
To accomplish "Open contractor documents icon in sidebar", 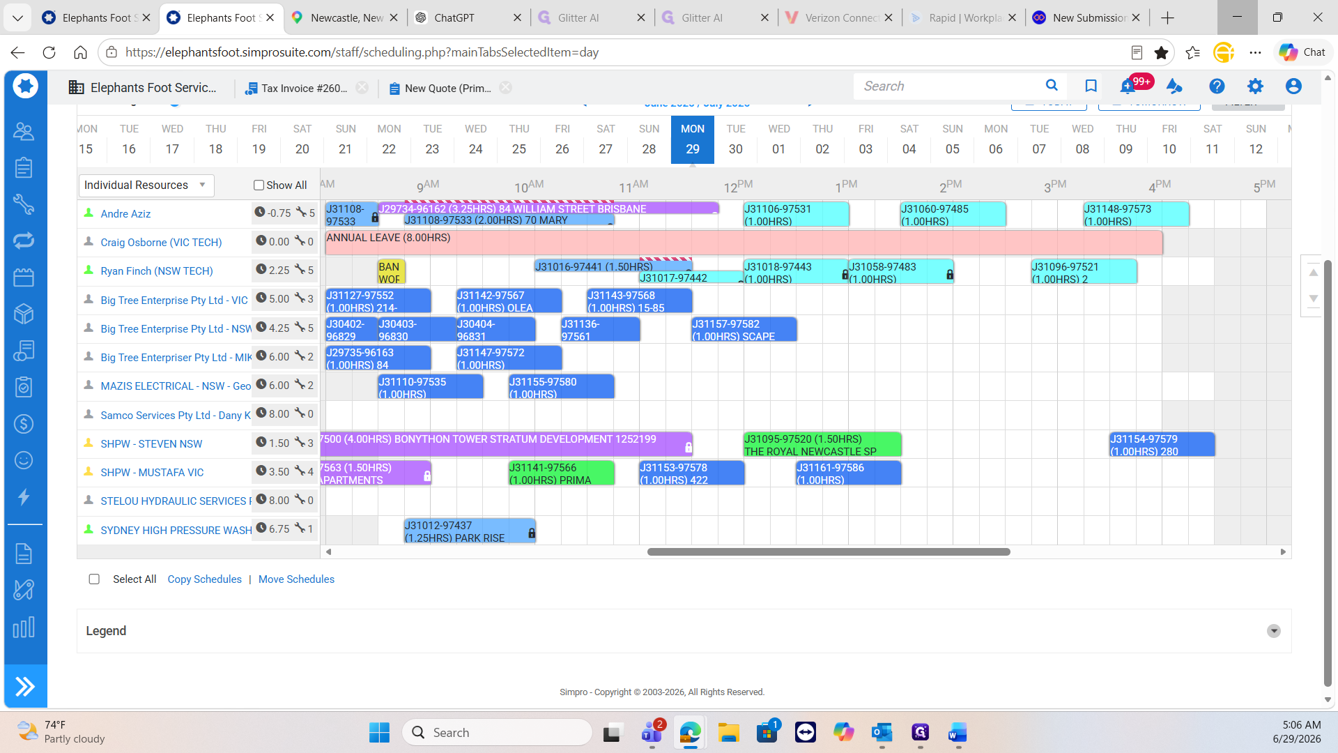I will tap(24, 351).
